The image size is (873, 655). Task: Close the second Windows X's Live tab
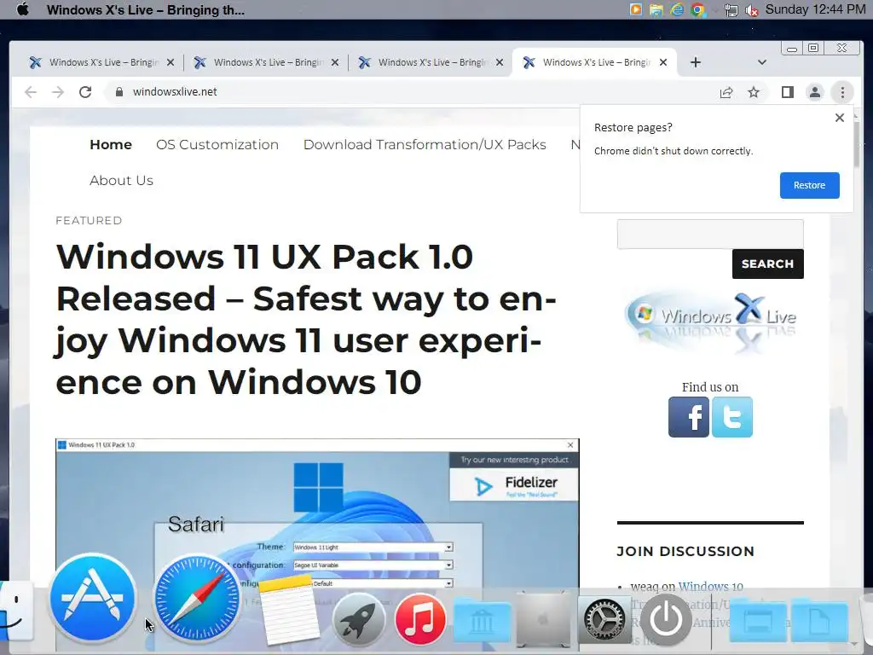[334, 62]
